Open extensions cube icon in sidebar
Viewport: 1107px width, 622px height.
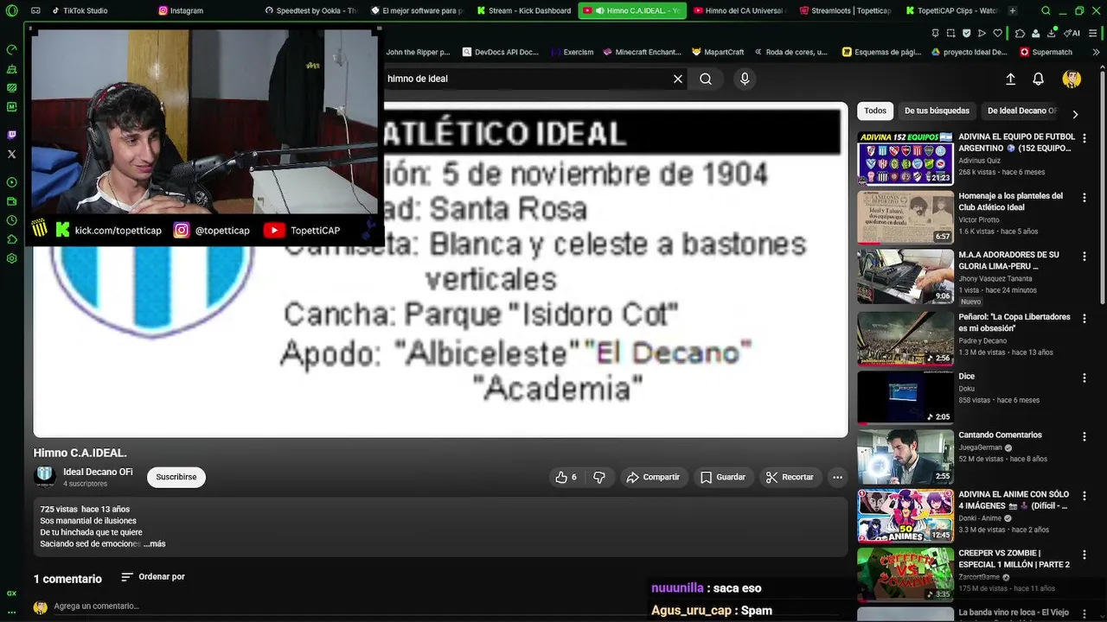pos(11,239)
